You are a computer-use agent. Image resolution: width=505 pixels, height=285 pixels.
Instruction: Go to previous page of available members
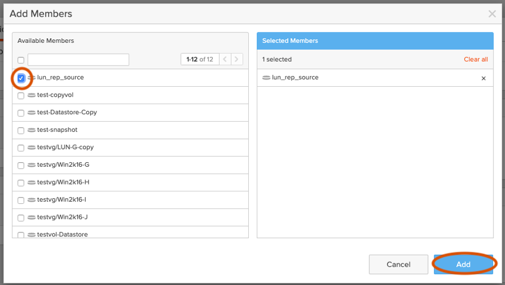coord(225,59)
